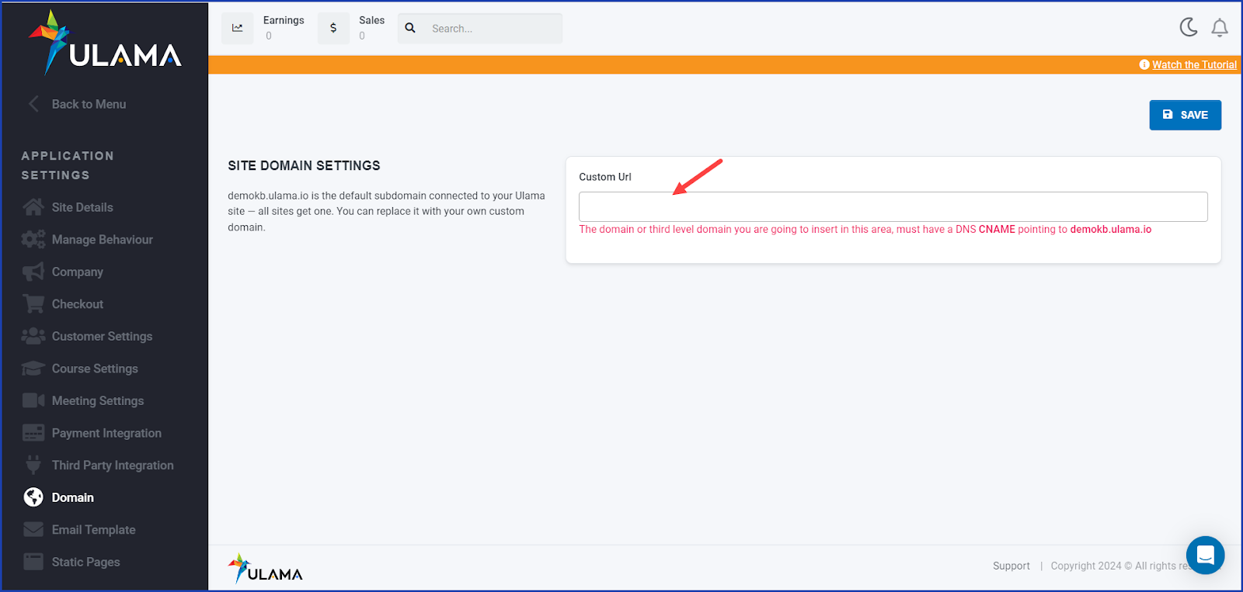Go to Payment Integration
Image resolution: width=1243 pixels, height=592 pixels.
107,433
